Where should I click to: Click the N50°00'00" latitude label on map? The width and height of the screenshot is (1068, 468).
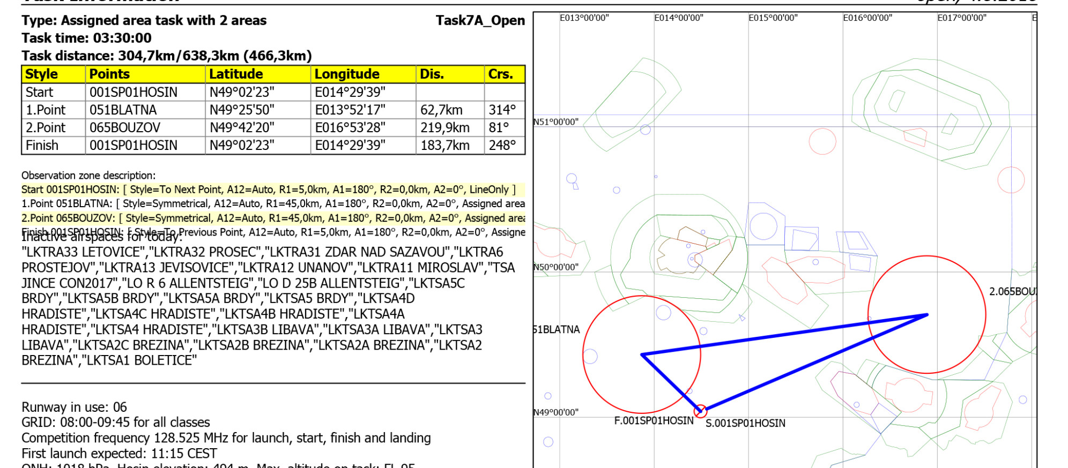(x=555, y=267)
